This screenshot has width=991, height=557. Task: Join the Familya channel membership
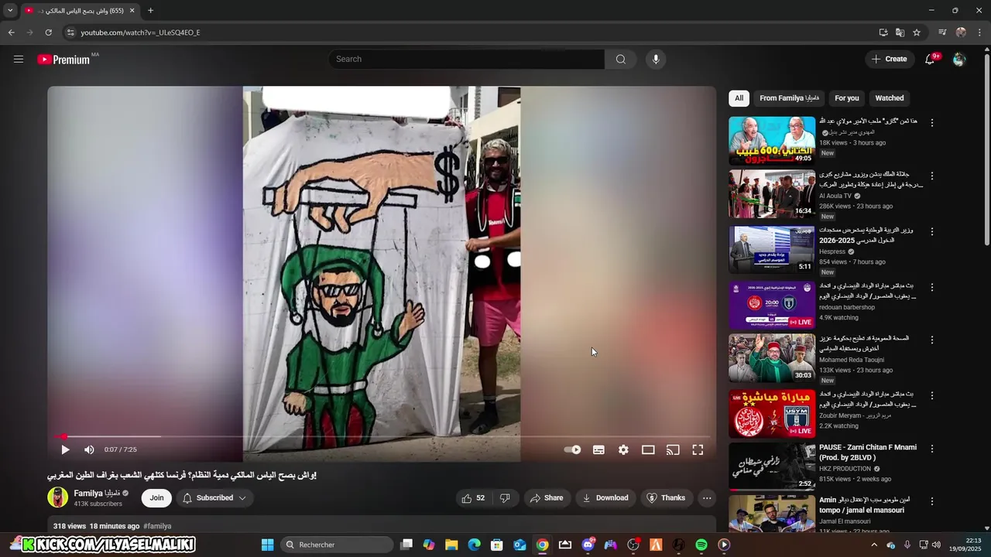[x=156, y=498]
